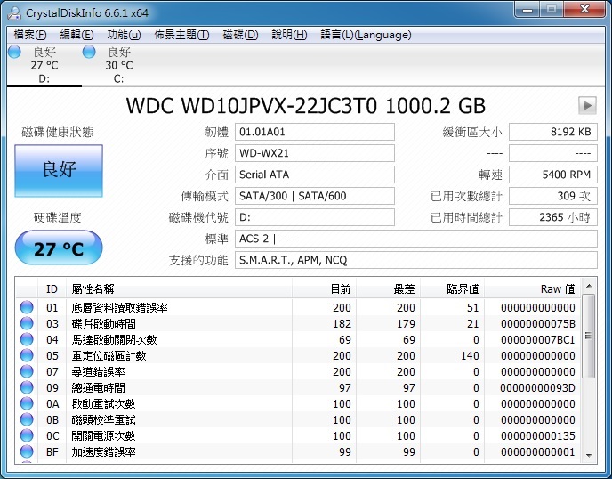Select the 磁頭校準重試 row
The height and width of the screenshot is (479, 612).
[299, 419]
